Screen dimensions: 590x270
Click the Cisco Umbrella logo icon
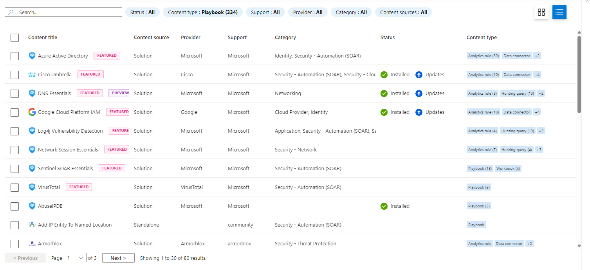[x=32, y=74]
